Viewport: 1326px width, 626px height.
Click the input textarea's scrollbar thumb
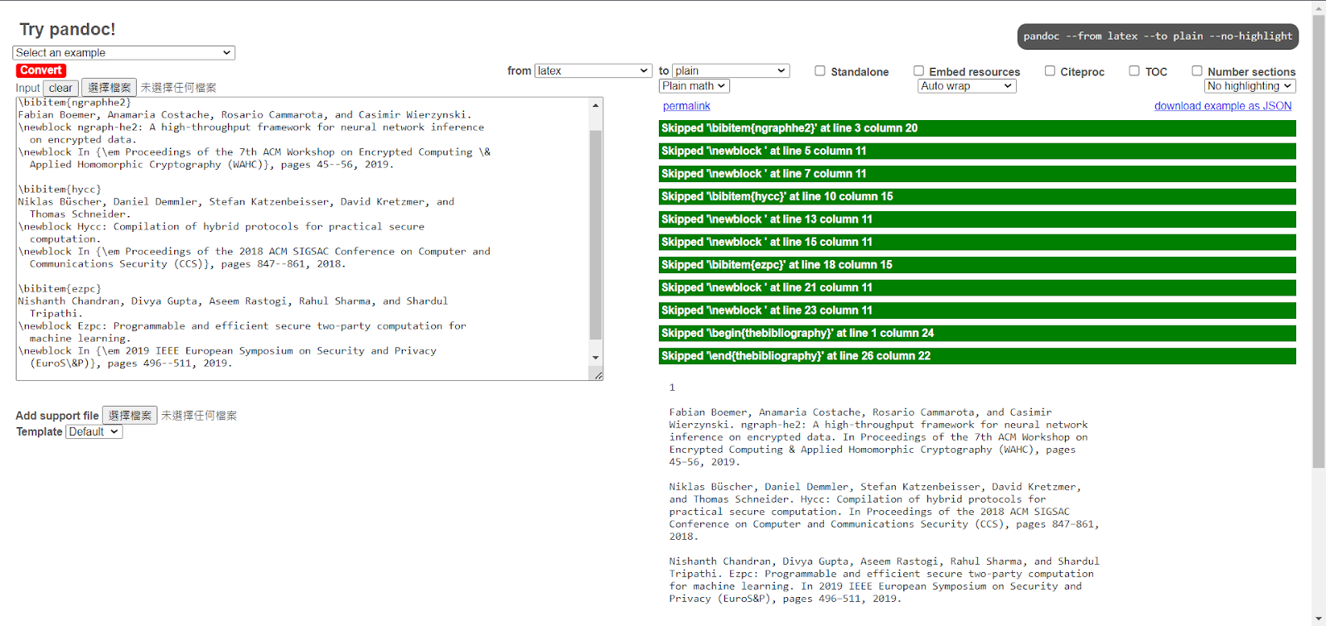tap(596, 234)
